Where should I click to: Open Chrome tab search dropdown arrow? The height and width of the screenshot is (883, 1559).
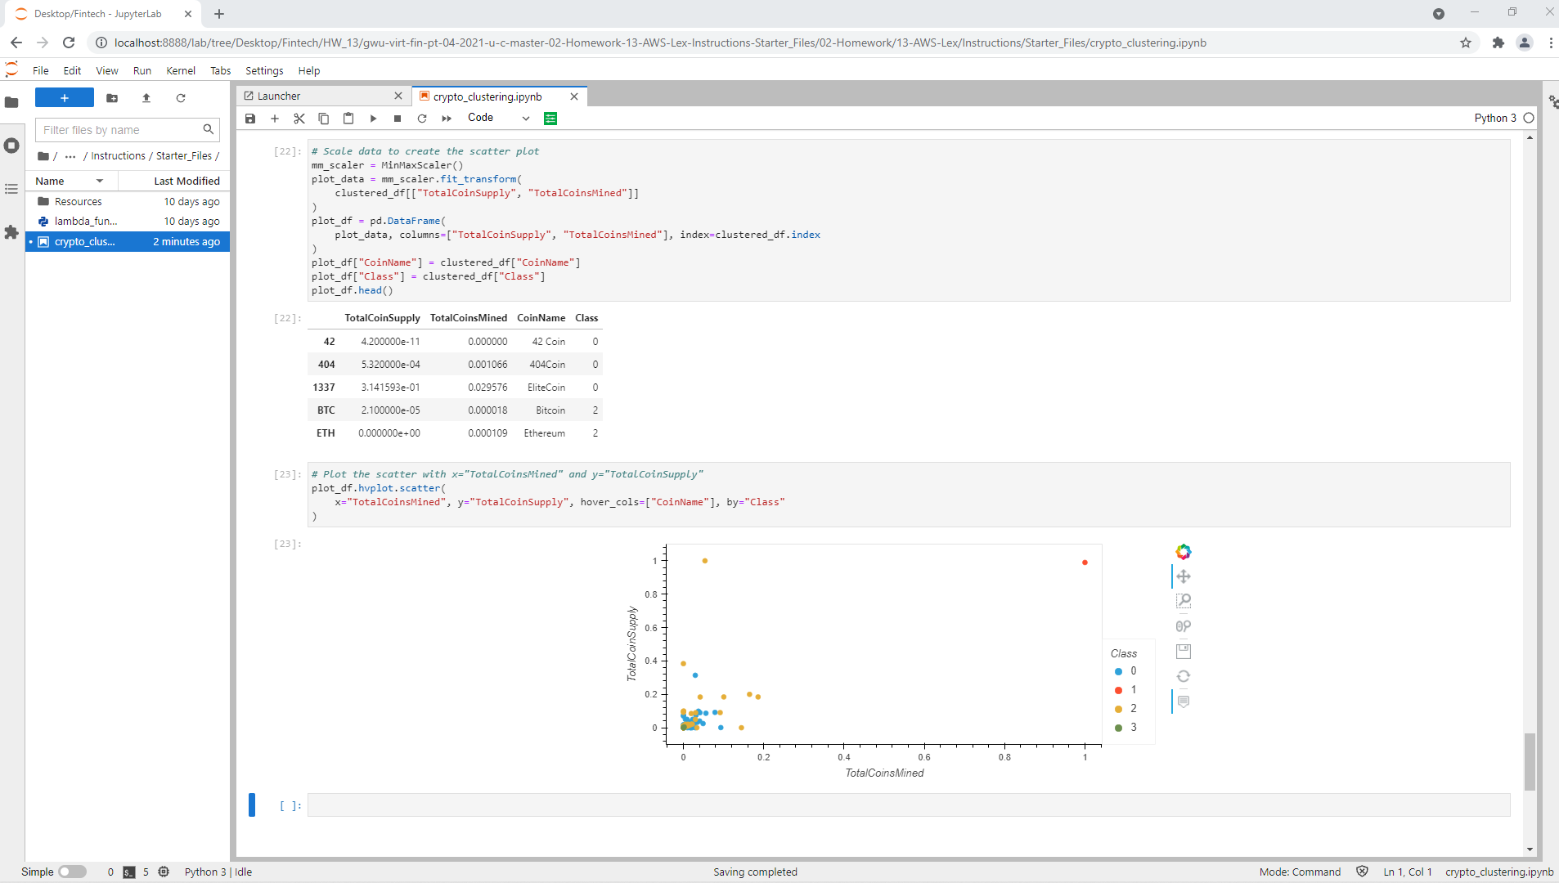click(x=1439, y=13)
